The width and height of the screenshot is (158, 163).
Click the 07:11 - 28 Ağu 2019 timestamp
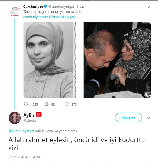coord(24,157)
